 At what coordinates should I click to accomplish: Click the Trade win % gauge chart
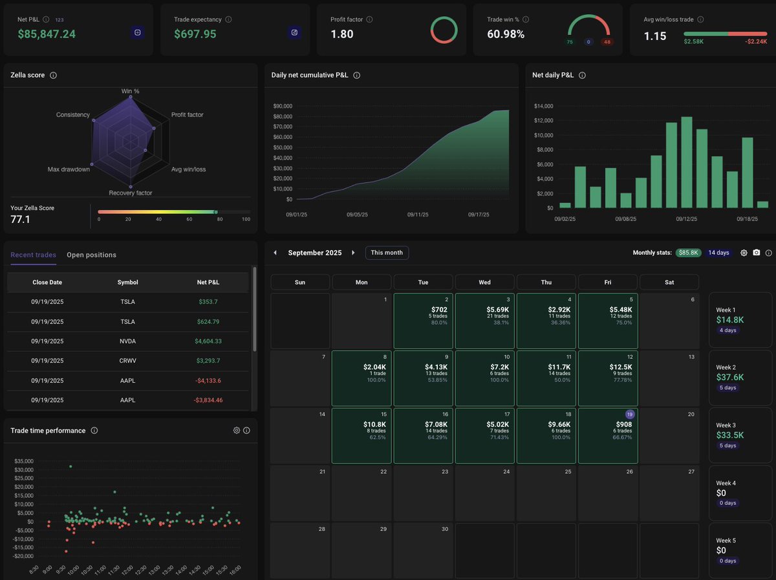point(588,27)
